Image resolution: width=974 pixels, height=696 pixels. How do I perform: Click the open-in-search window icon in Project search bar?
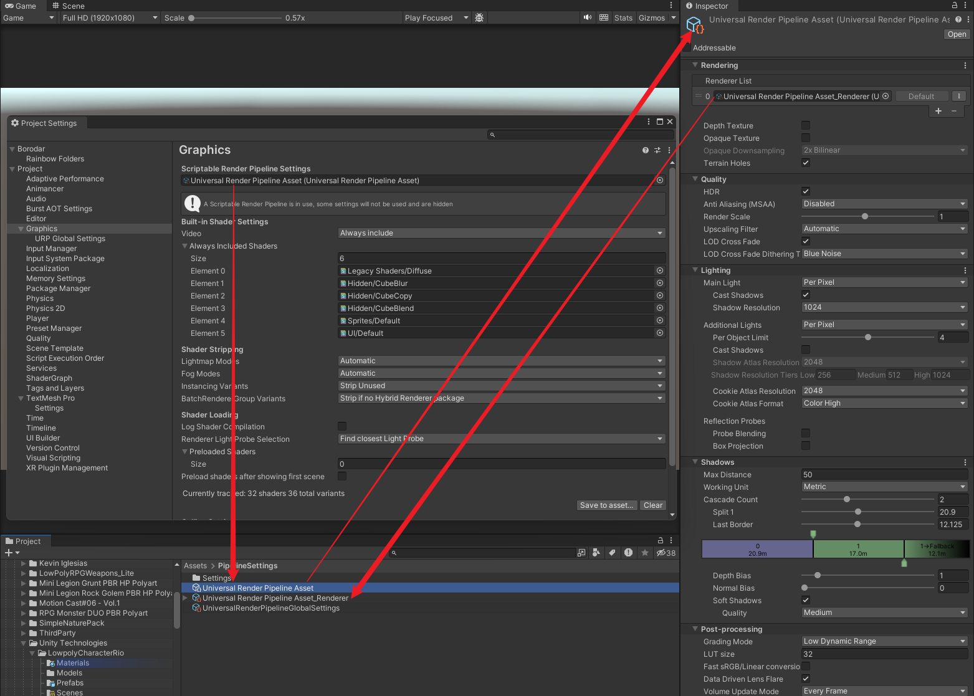(x=581, y=553)
